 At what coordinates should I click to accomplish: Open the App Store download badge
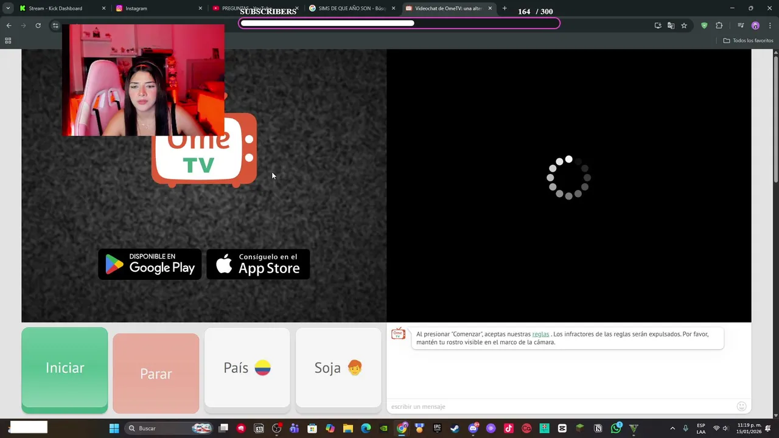click(x=258, y=264)
